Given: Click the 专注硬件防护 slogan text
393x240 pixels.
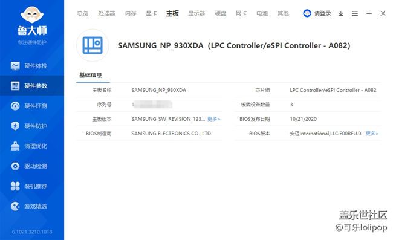Looking at the screenshot, I should 32,42.
